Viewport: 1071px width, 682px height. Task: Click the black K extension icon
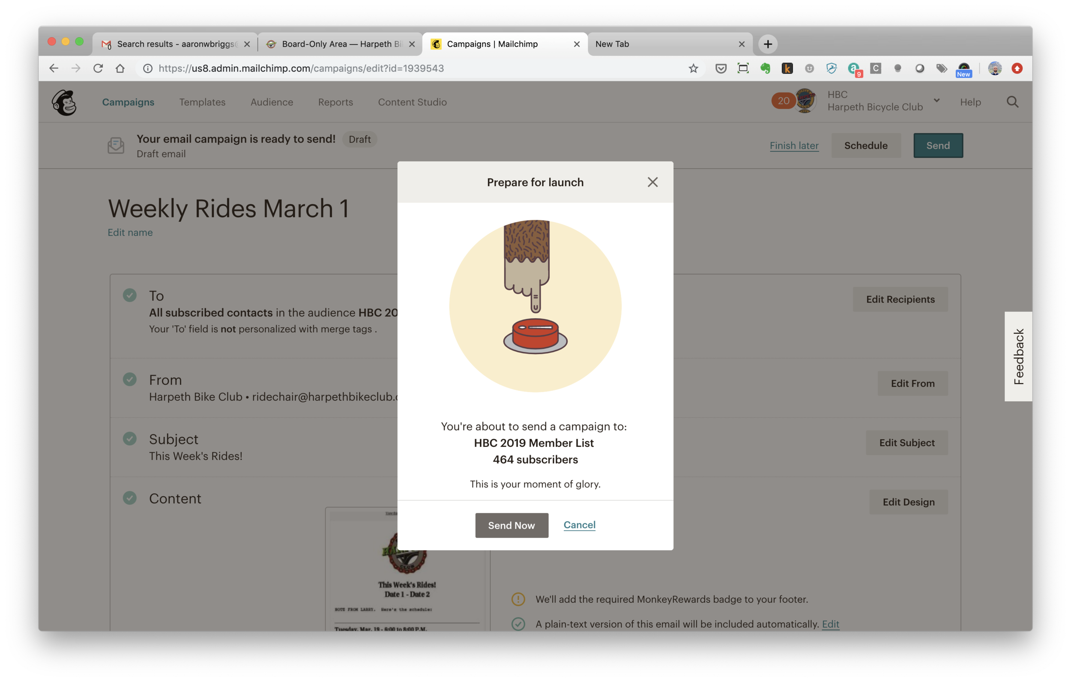point(787,68)
